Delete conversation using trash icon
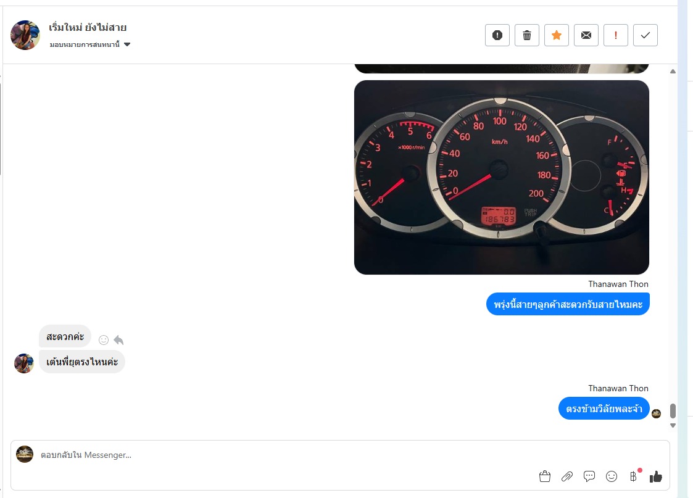The image size is (693, 498). 527,35
